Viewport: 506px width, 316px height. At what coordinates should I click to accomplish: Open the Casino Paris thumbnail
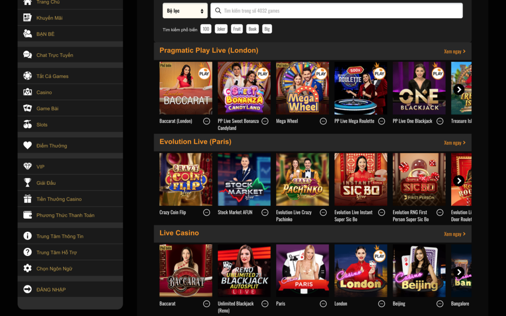click(302, 271)
